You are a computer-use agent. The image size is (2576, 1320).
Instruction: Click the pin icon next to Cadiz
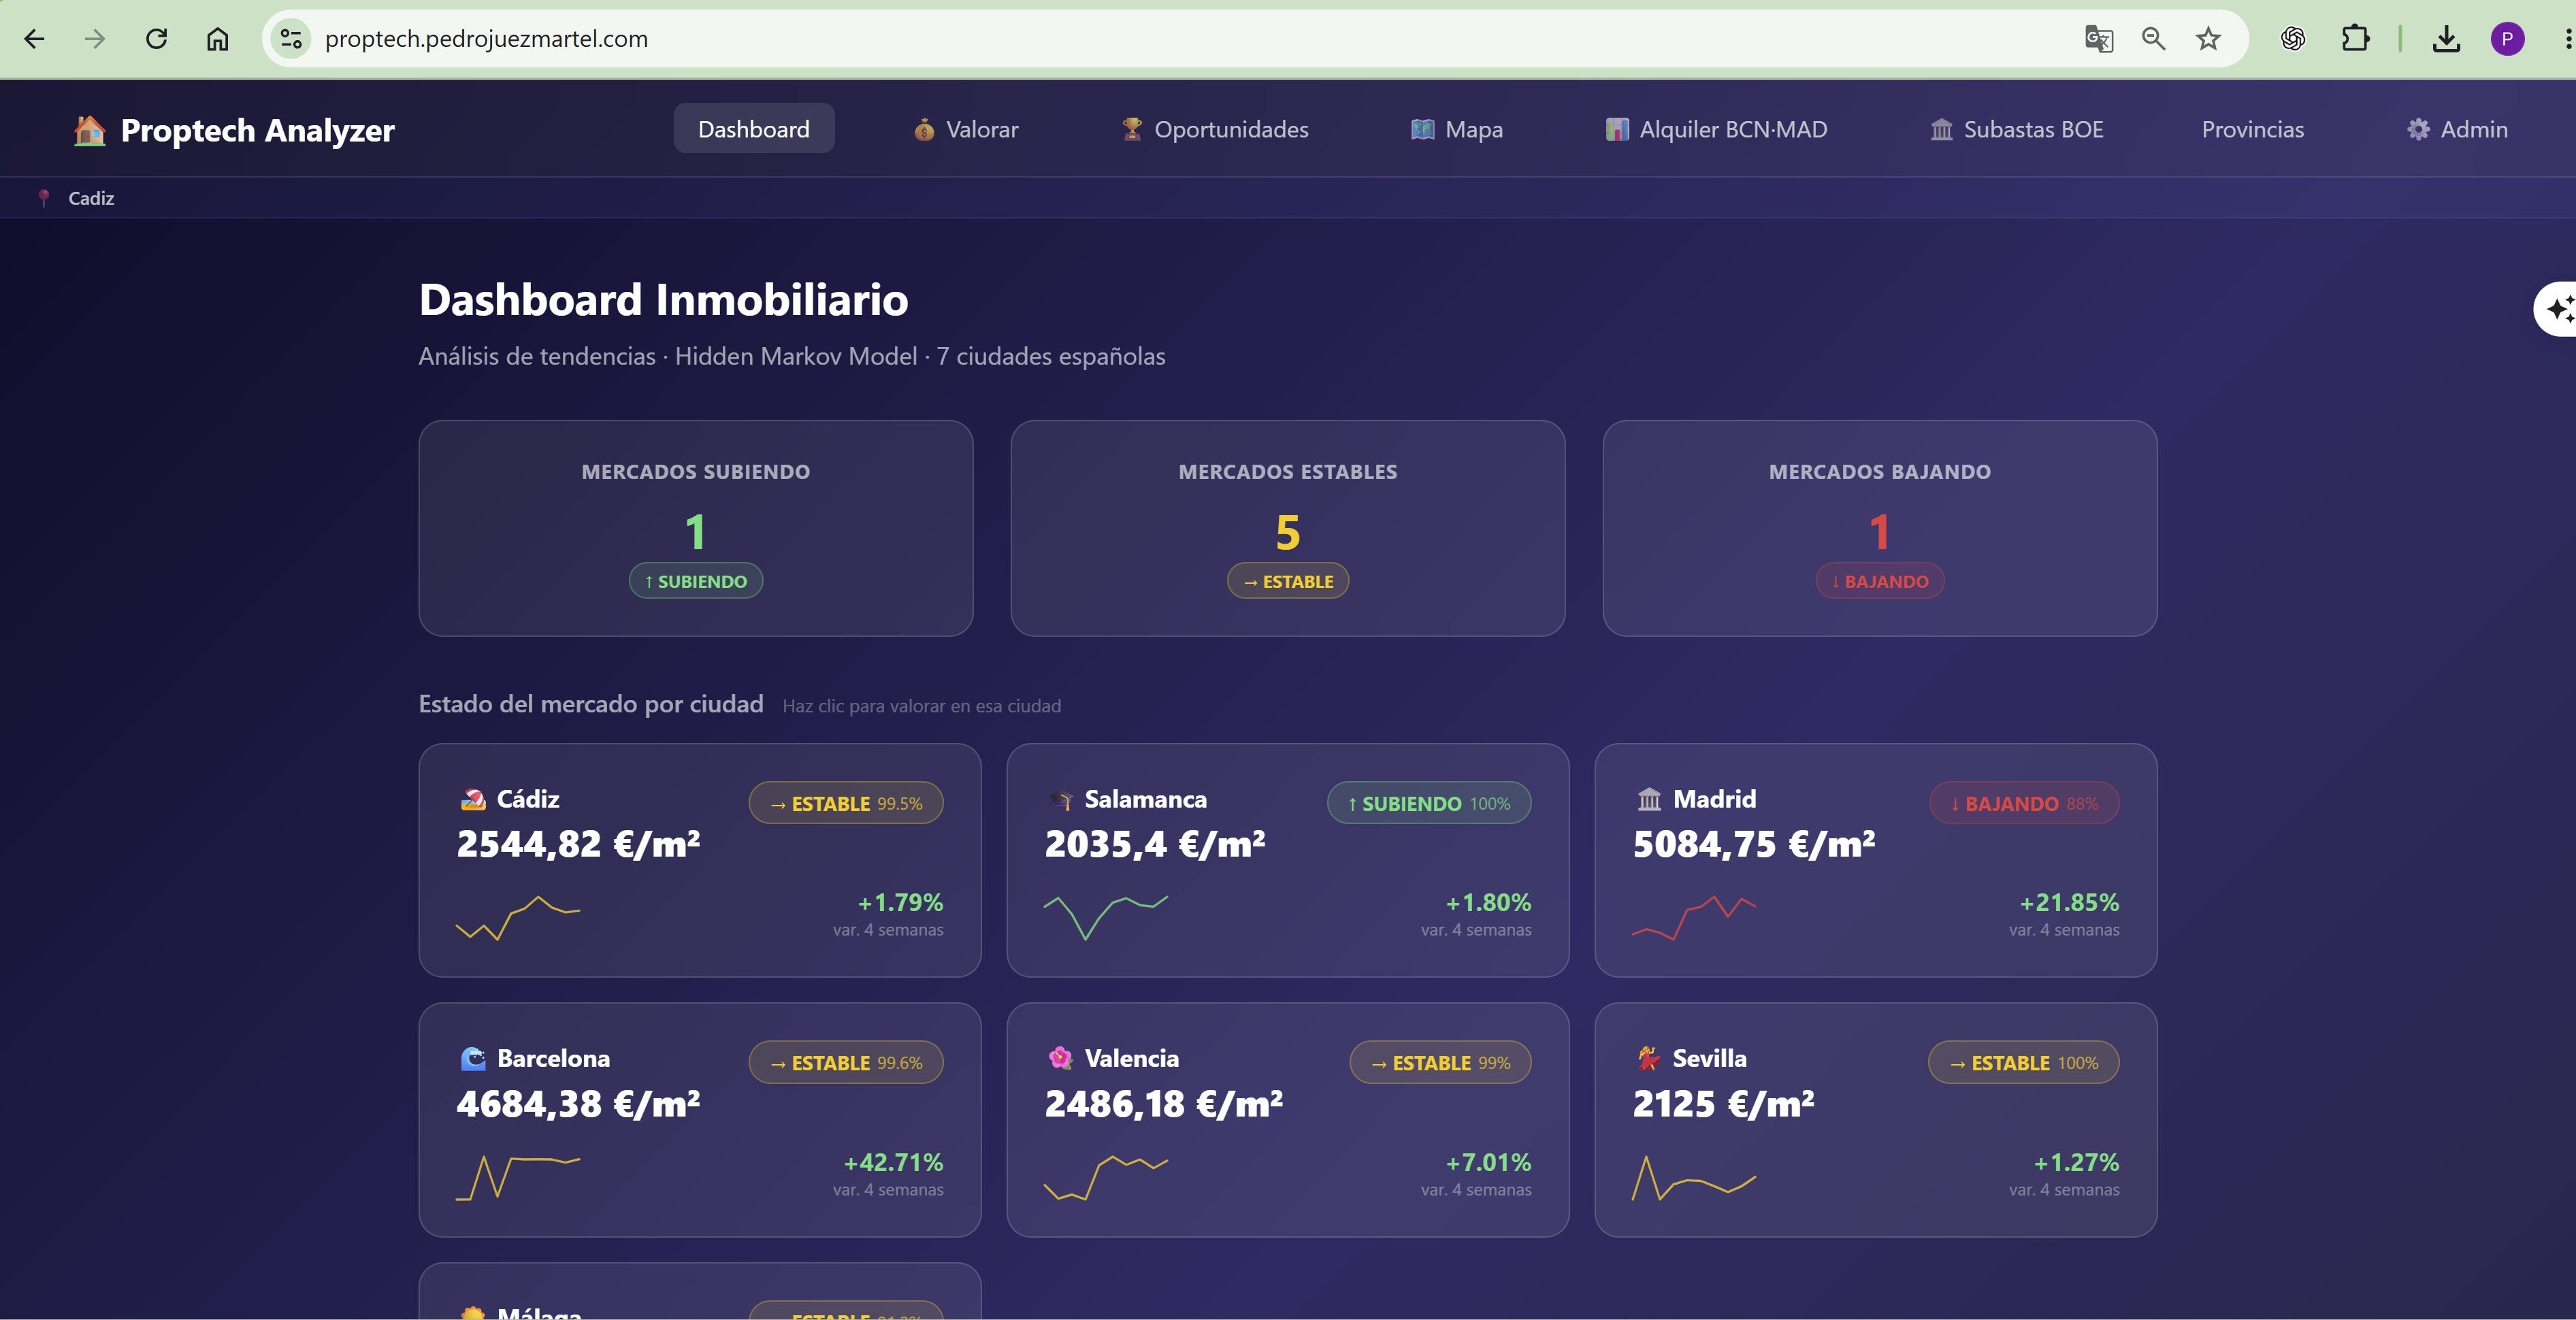point(43,198)
